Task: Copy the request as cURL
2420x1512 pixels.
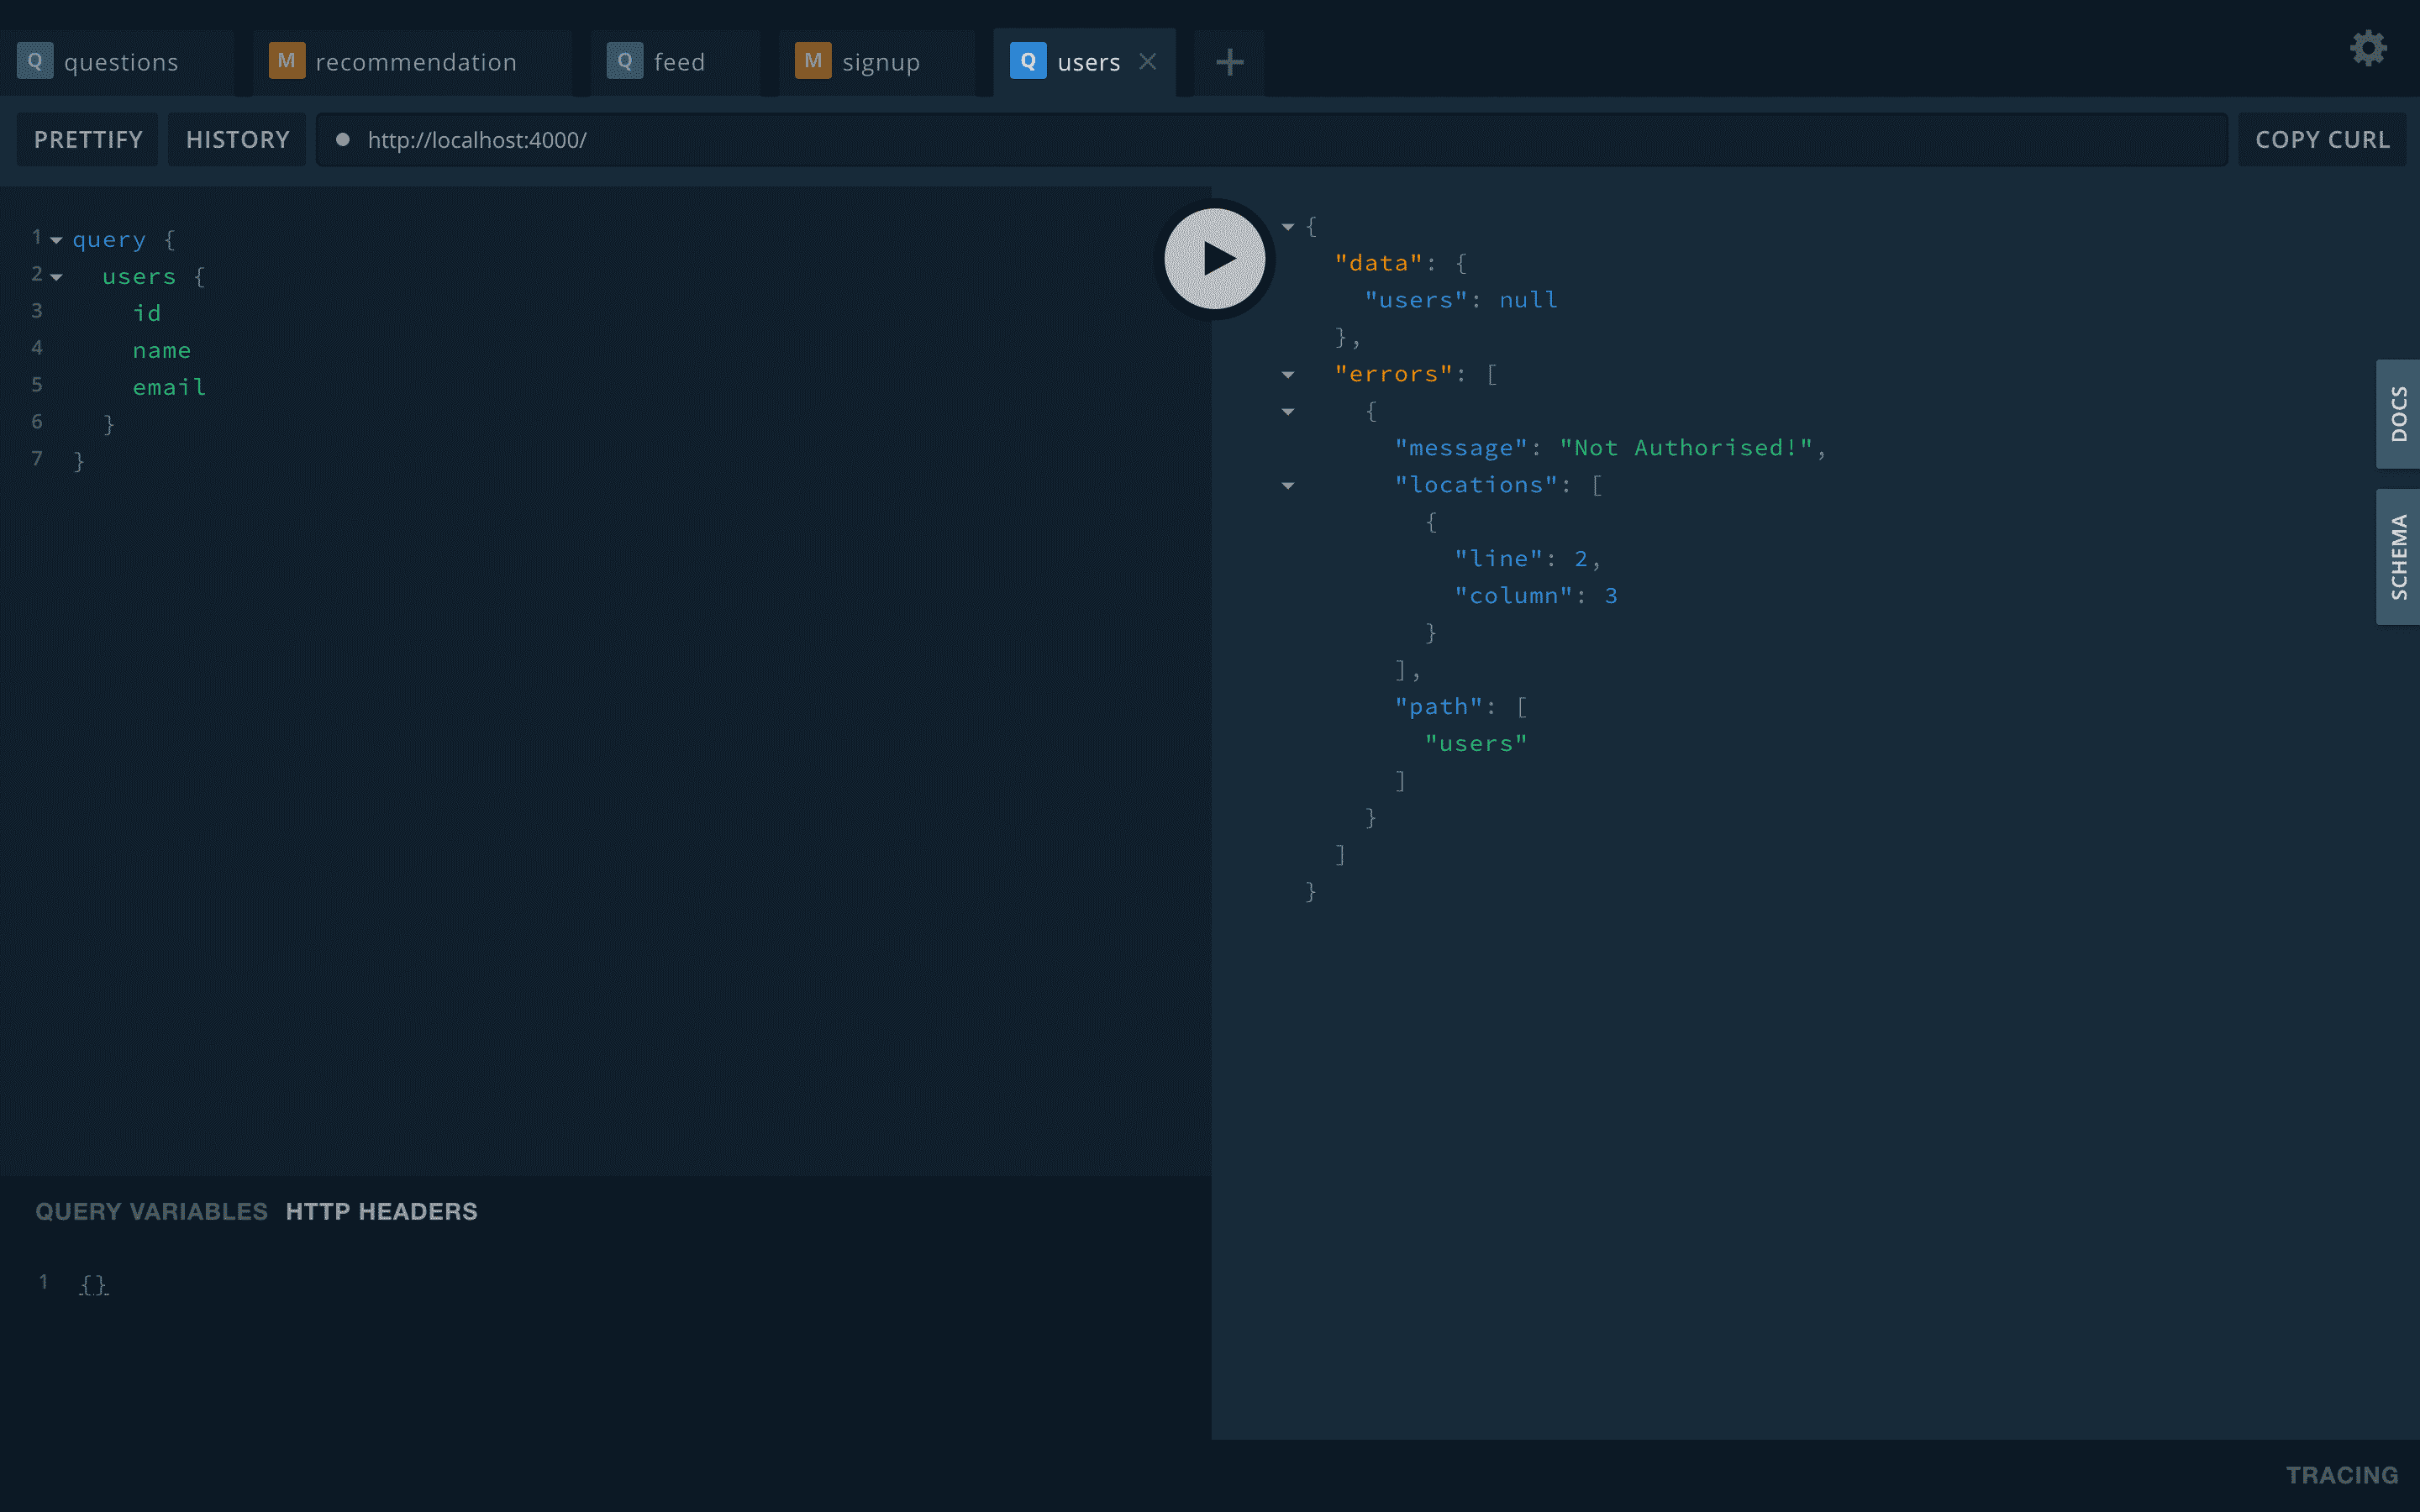Action: tap(2322, 140)
